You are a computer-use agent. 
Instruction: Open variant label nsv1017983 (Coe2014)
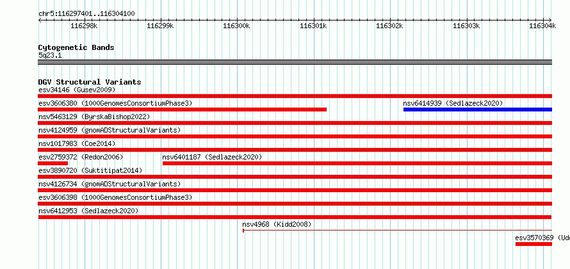[x=77, y=143]
